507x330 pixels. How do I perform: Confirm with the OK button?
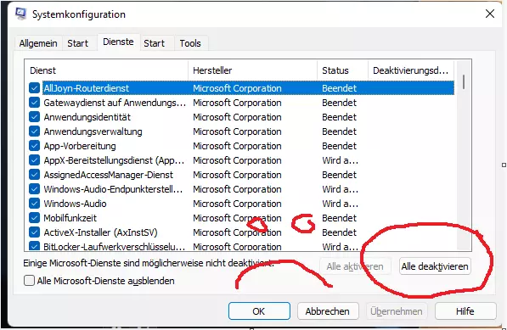point(259,311)
